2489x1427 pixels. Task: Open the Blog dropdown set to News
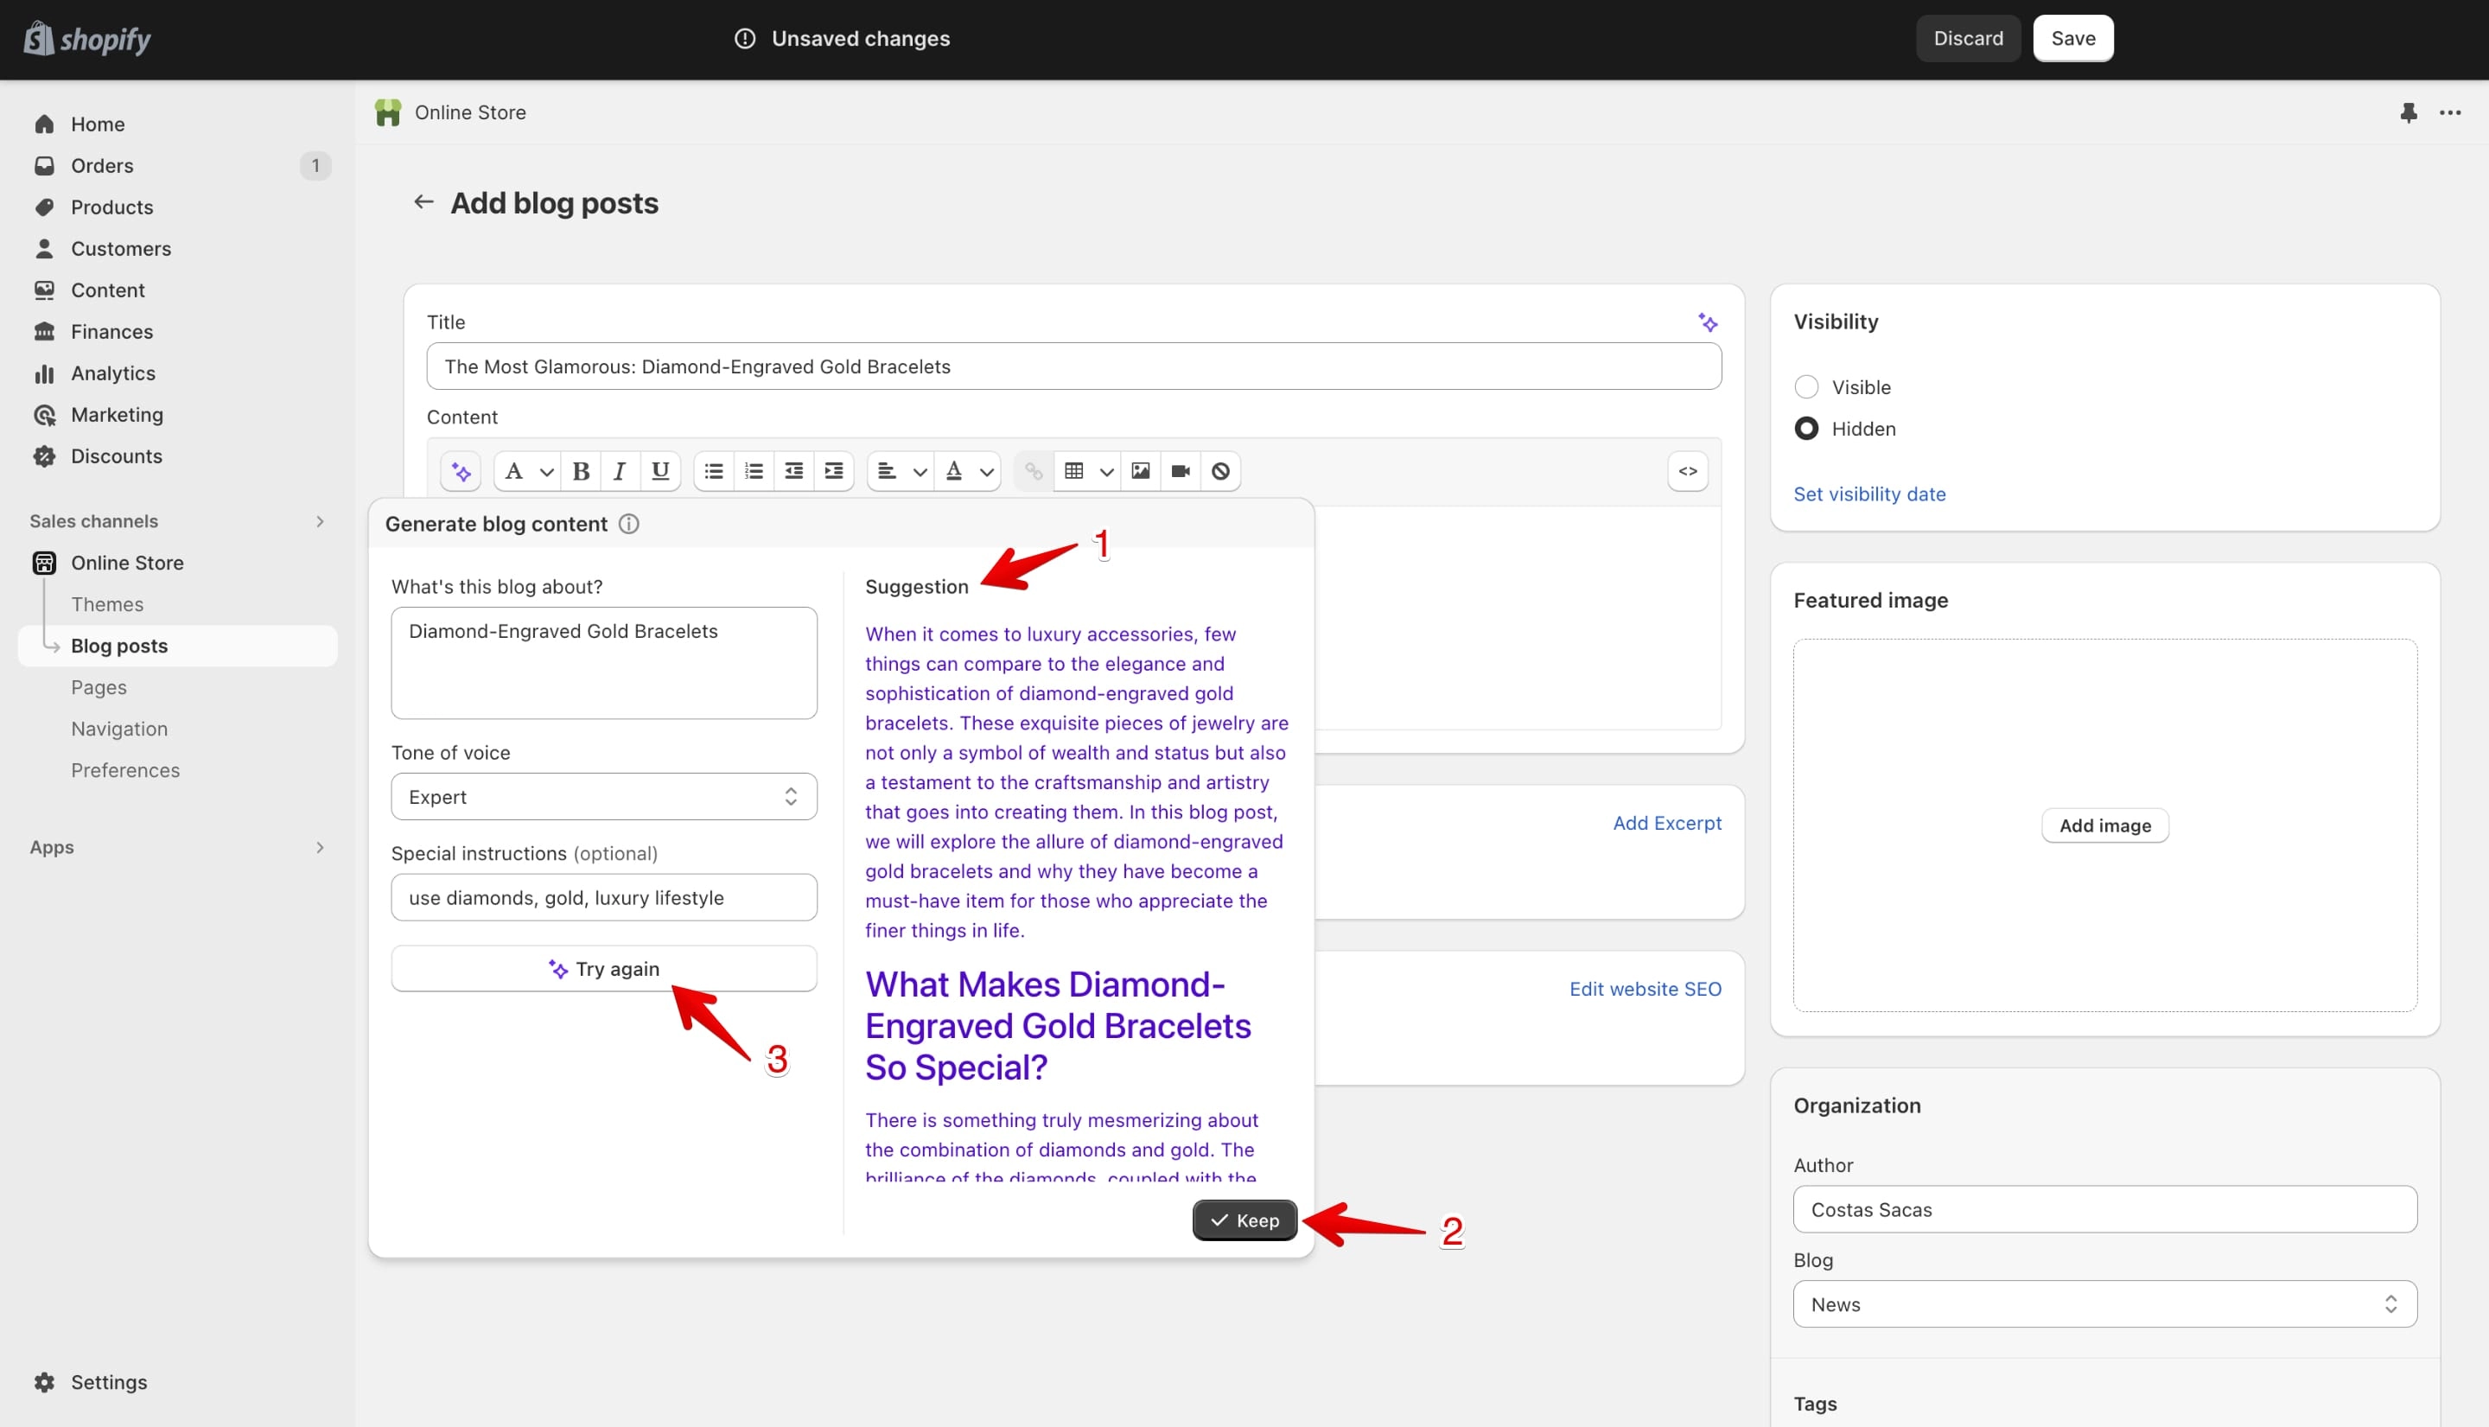2105,1304
